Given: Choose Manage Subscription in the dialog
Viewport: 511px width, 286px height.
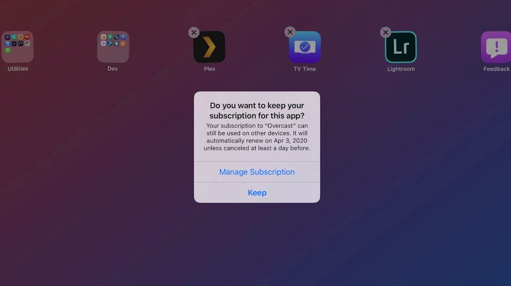Looking at the screenshot, I should [x=257, y=172].
